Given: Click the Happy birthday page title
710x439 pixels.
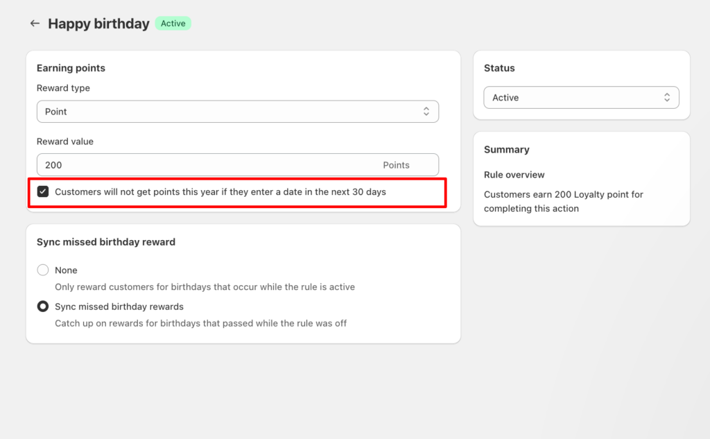Looking at the screenshot, I should pyautogui.click(x=98, y=24).
